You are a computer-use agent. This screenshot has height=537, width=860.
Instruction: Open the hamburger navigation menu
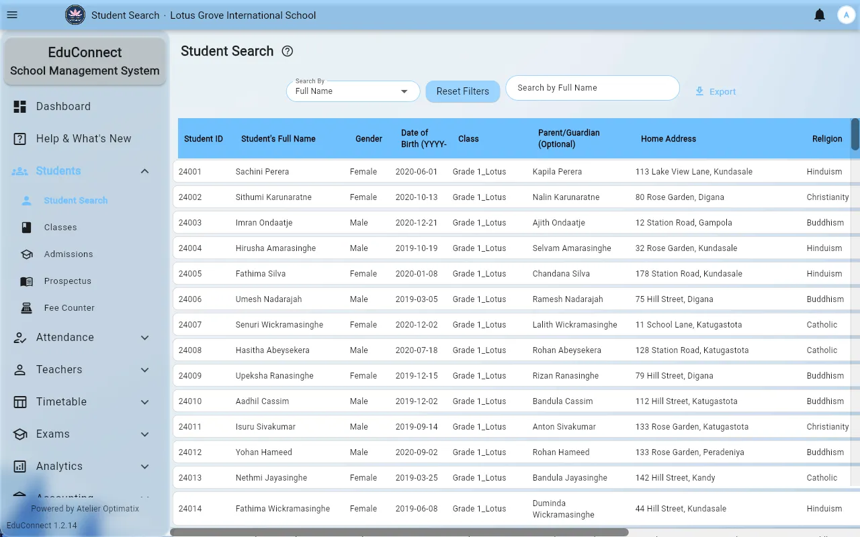[x=12, y=15]
